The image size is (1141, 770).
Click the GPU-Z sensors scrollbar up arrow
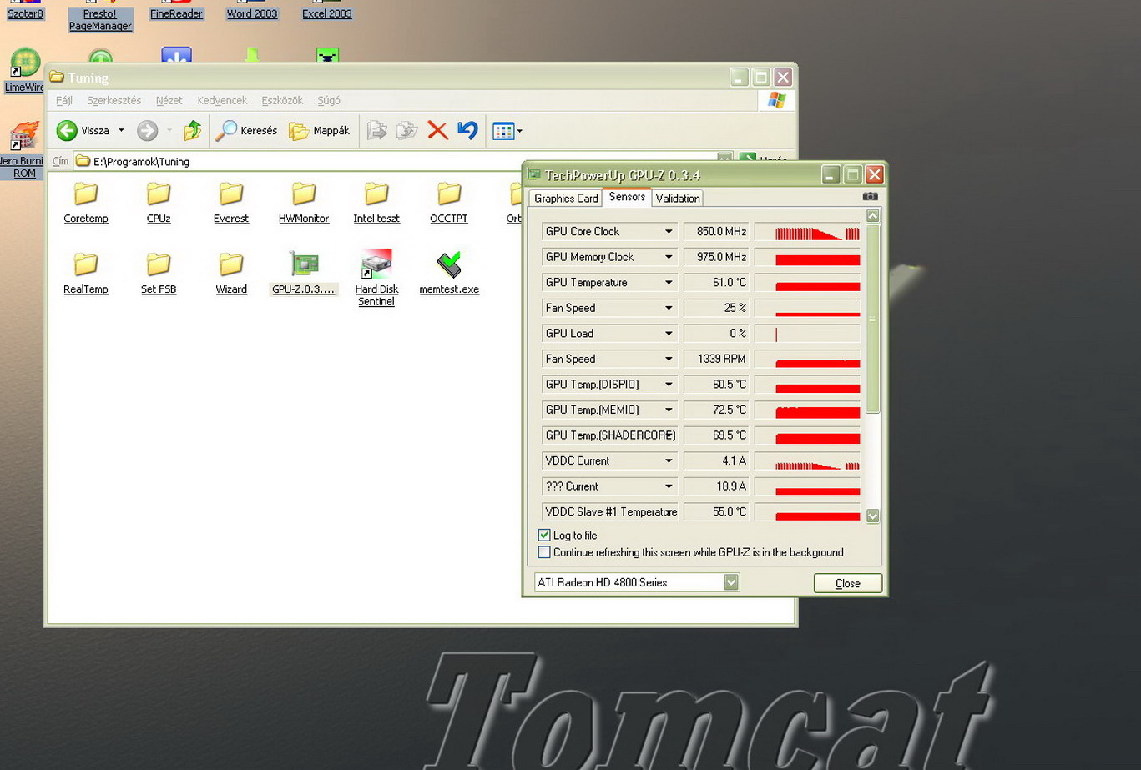[x=873, y=216]
